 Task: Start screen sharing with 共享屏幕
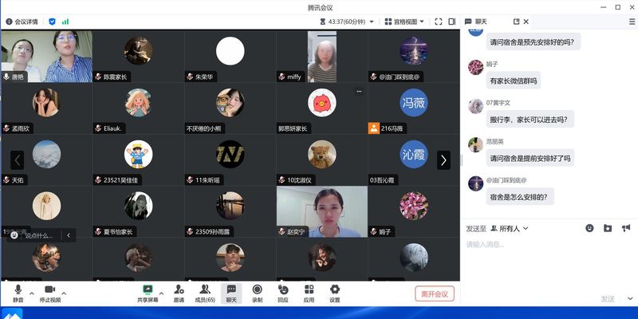coord(147,292)
